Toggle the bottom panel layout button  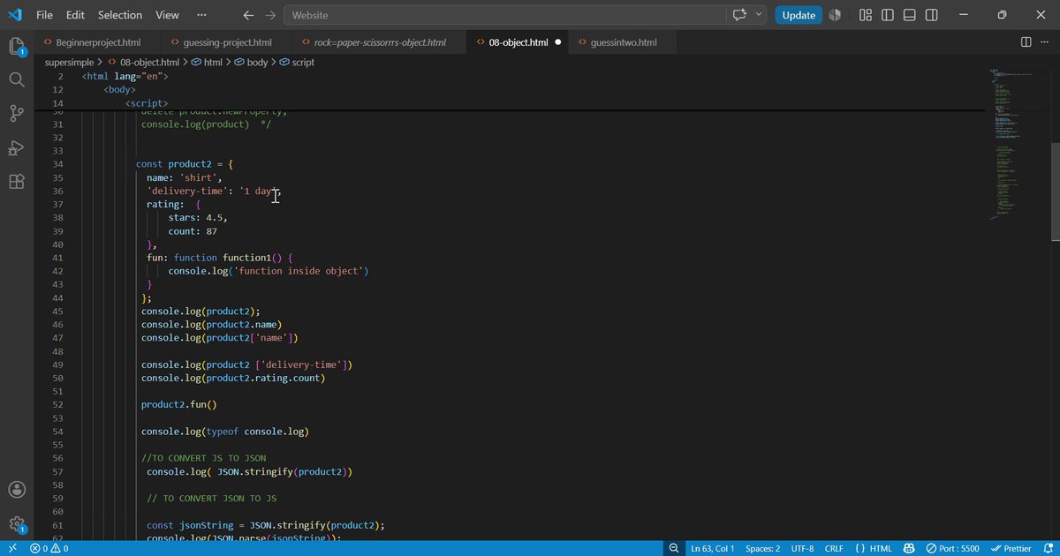910,15
